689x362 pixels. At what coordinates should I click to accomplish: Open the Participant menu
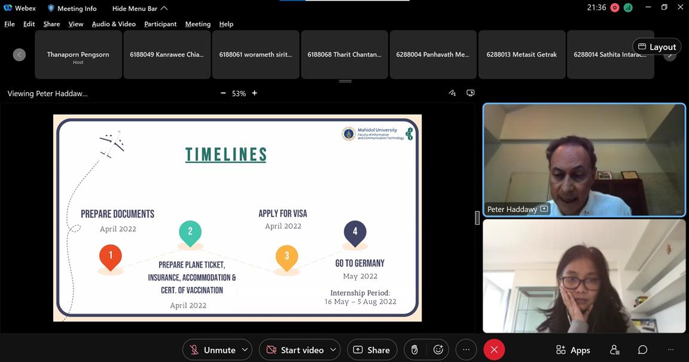pos(160,24)
